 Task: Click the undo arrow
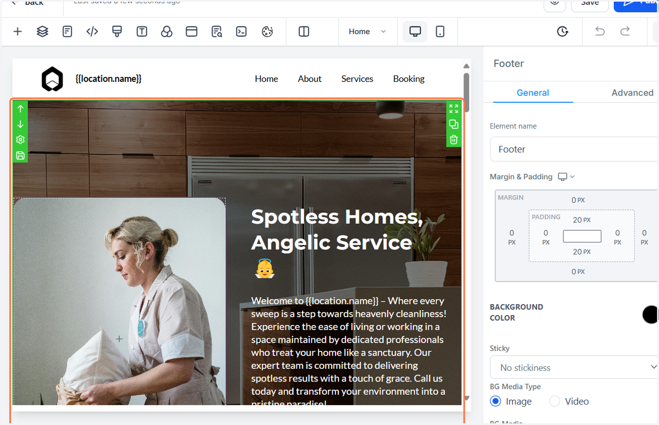[x=600, y=31]
